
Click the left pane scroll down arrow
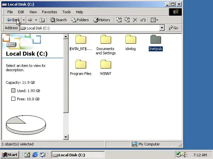coord(66,137)
